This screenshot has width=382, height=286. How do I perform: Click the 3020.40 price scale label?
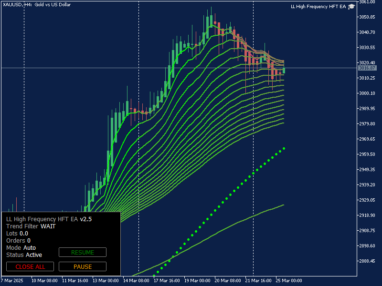point(367,63)
